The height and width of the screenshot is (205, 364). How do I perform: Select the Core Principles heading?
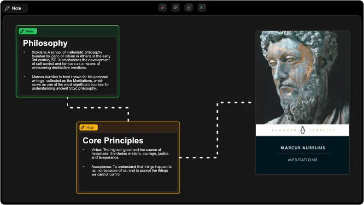(113, 141)
